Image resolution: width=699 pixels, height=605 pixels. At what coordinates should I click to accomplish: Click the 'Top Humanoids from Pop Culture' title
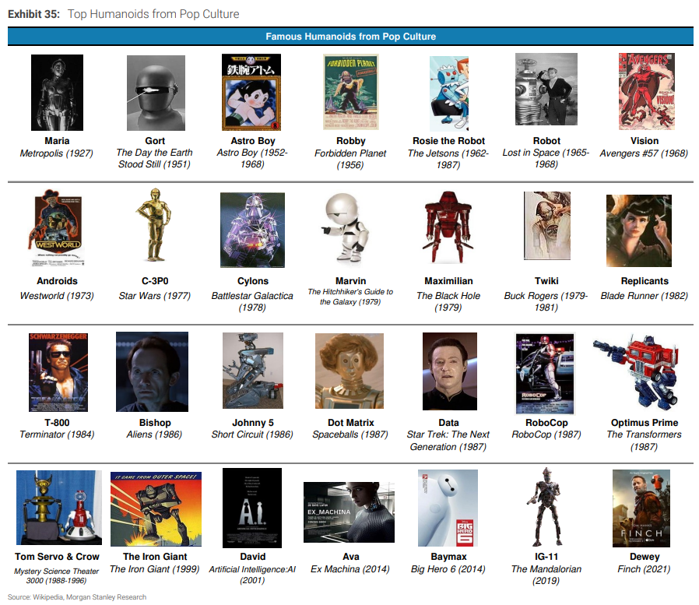pyautogui.click(x=153, y=14)
